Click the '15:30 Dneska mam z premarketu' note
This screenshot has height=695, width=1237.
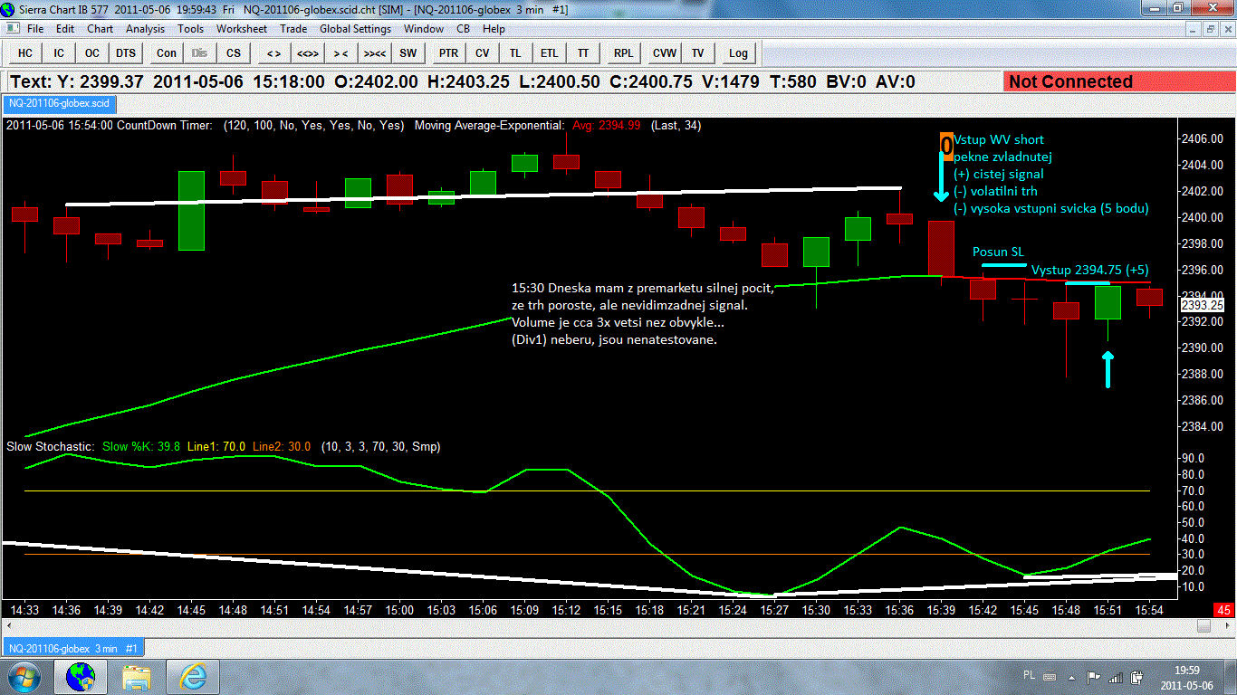(x=643, y=313)
